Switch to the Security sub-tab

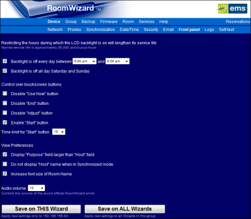tap(151, 30)
